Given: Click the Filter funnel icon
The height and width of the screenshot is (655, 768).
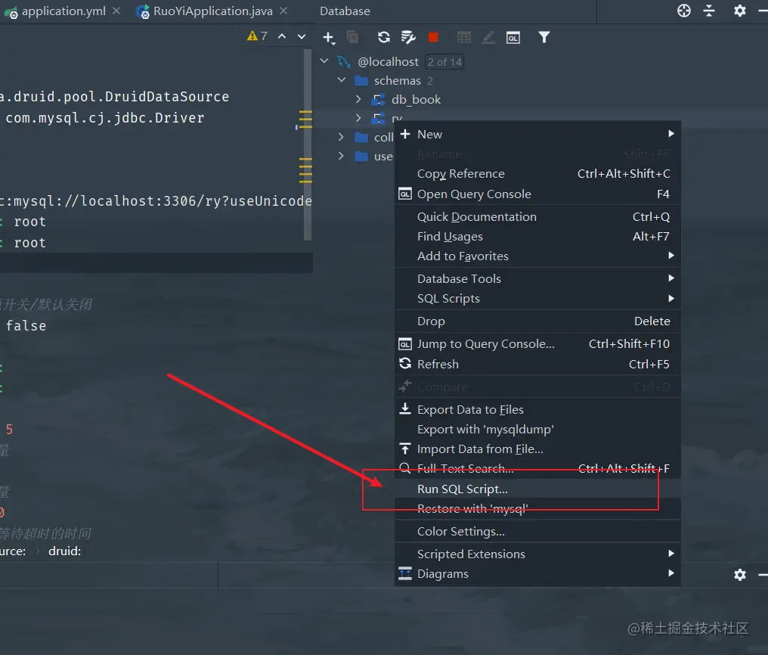Looking at the screenshot, I should (543, 37).
